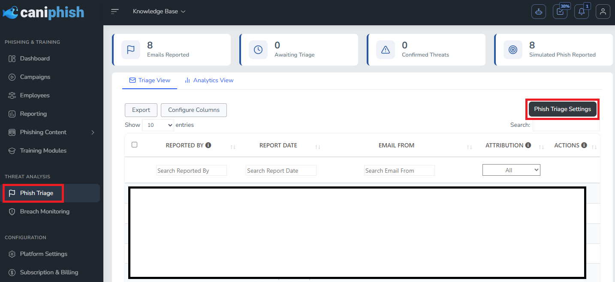Screen dimensions: 615x282
Task: Open Phish Triage Settings button
Action: [x=562, y=109]
